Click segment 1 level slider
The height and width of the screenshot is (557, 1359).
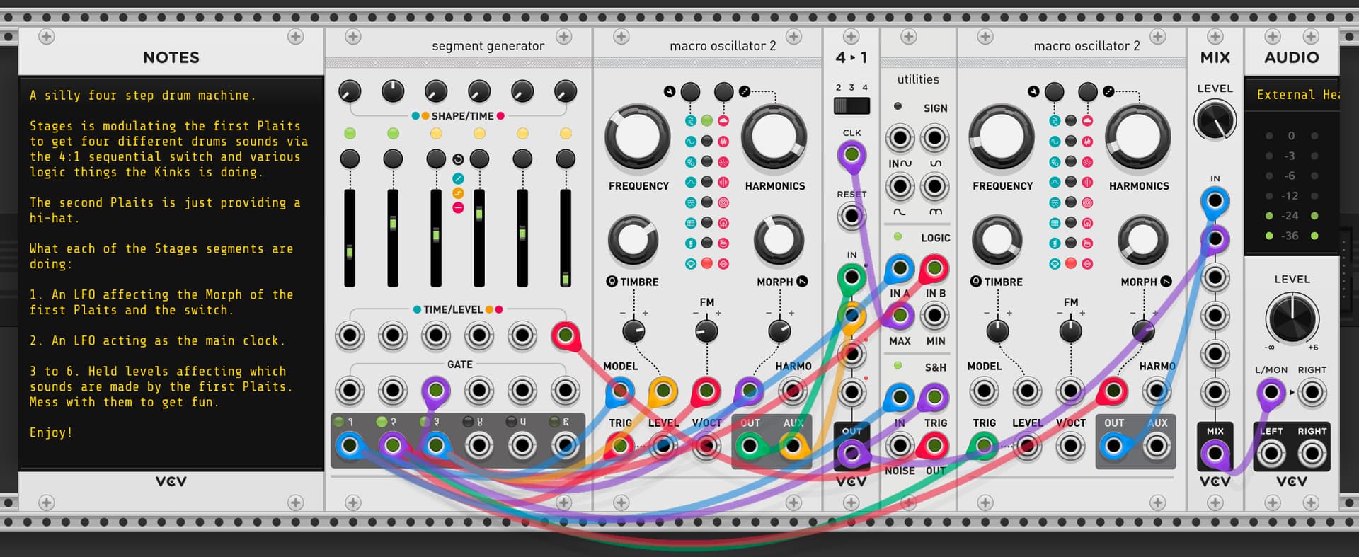pyautogui.click(x=350, y=238)
